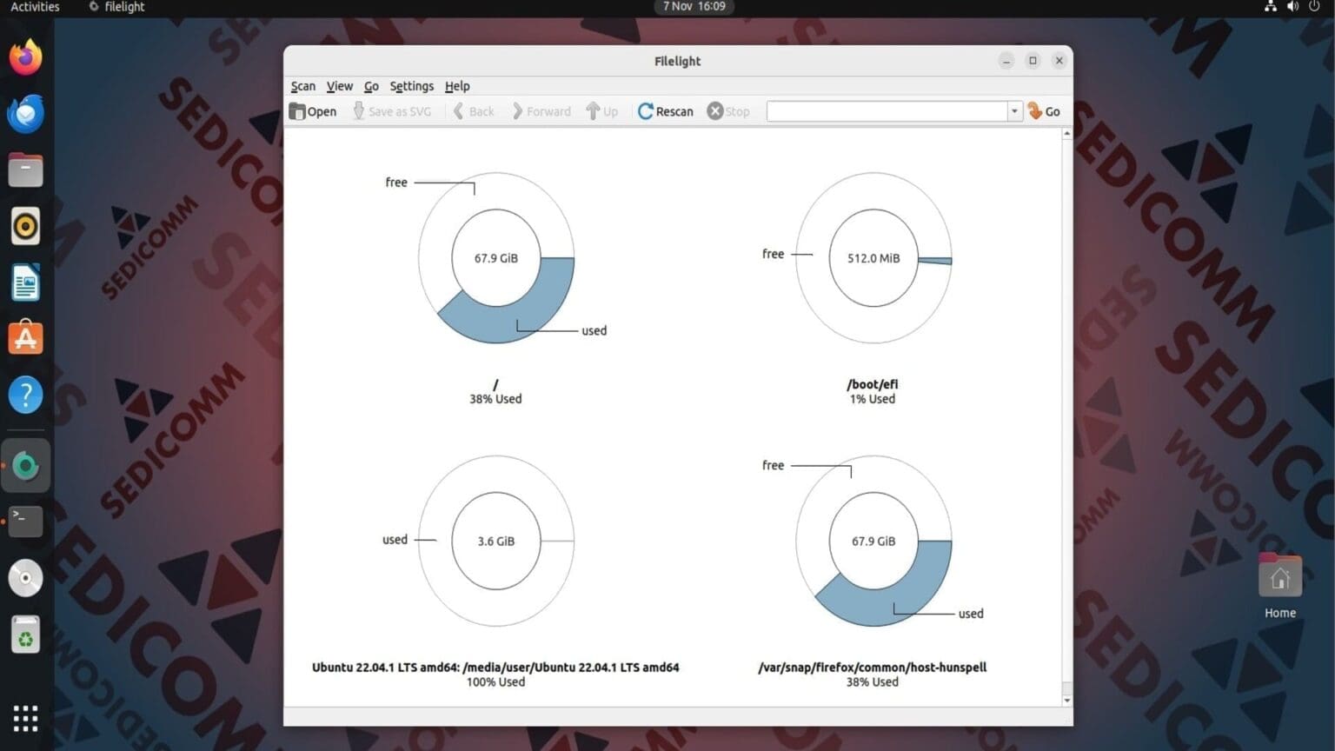Open the View menu

(x=340, y=86)
